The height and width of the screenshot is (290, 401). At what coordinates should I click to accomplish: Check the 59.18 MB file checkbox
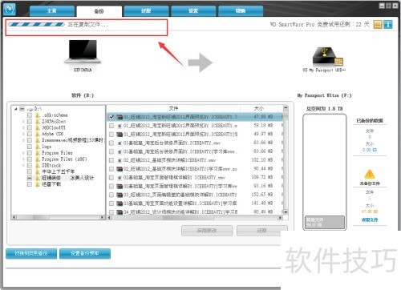[111, 126]
